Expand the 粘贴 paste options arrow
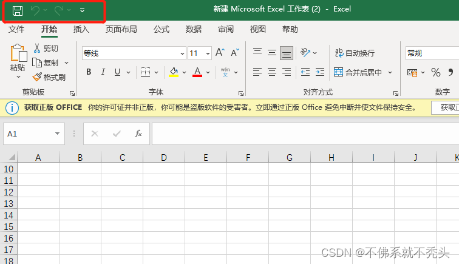The image size is (459, 264). (x=18, y=76)
